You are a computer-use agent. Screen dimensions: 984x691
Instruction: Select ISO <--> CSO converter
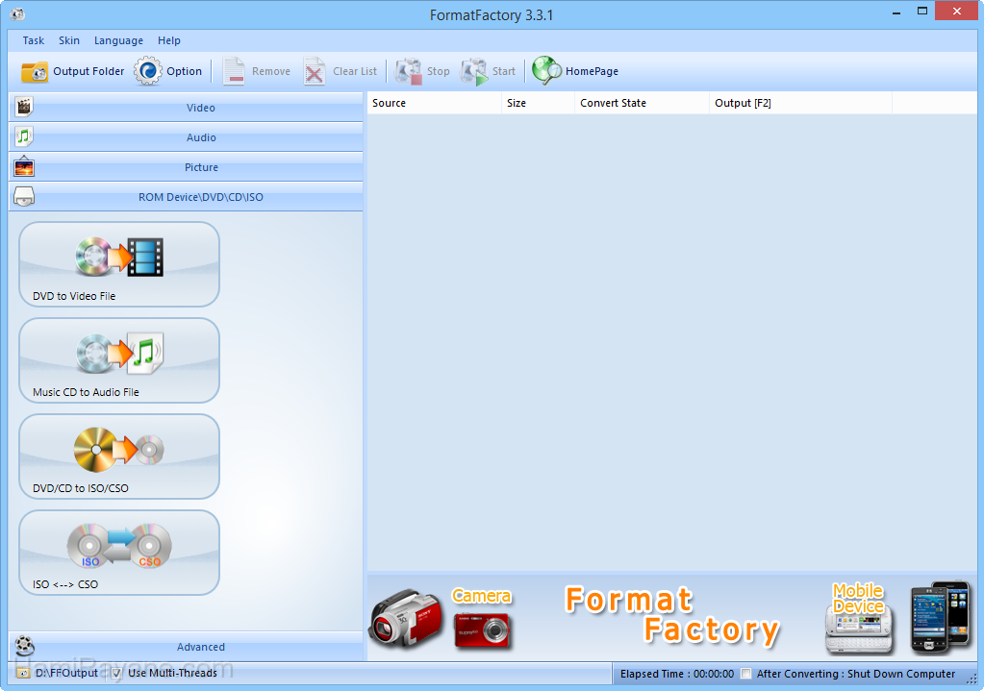pos(119,553)
